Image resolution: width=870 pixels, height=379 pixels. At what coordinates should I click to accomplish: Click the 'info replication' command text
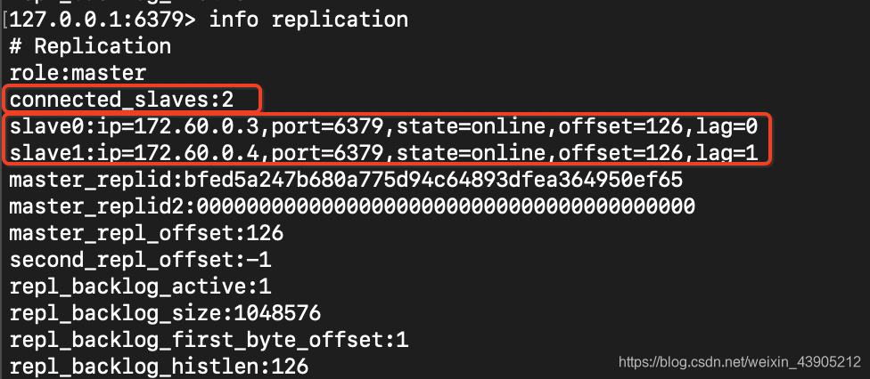pos(308,20)
